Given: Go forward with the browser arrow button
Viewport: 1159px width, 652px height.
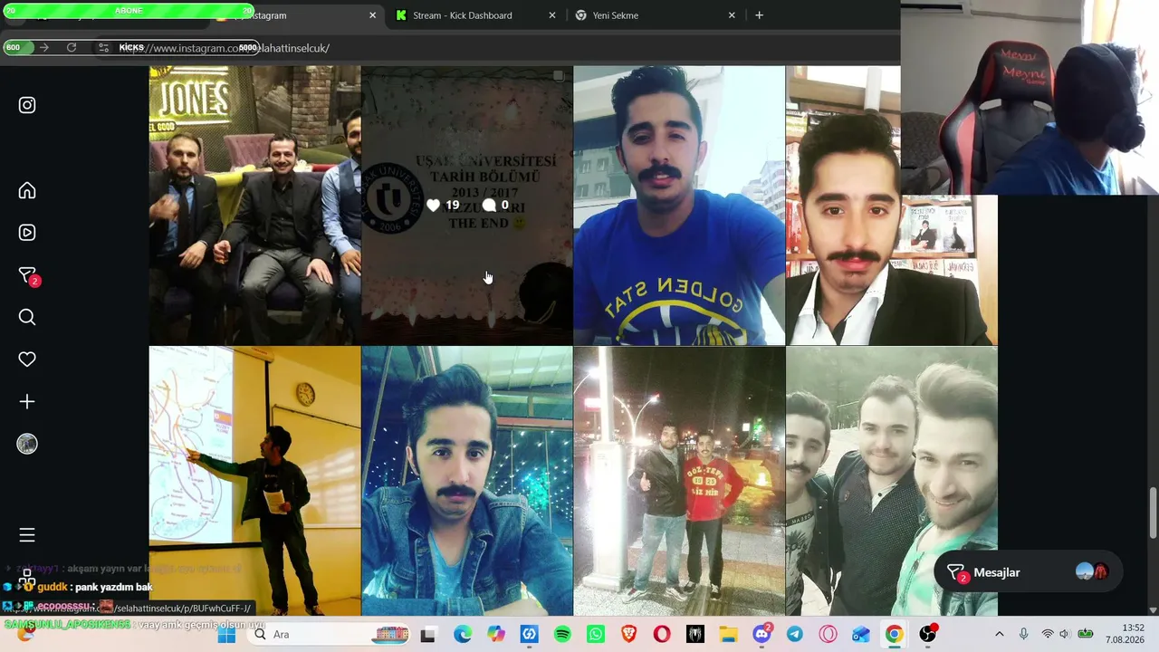Looking at the screenshot, I should point(44,47).
